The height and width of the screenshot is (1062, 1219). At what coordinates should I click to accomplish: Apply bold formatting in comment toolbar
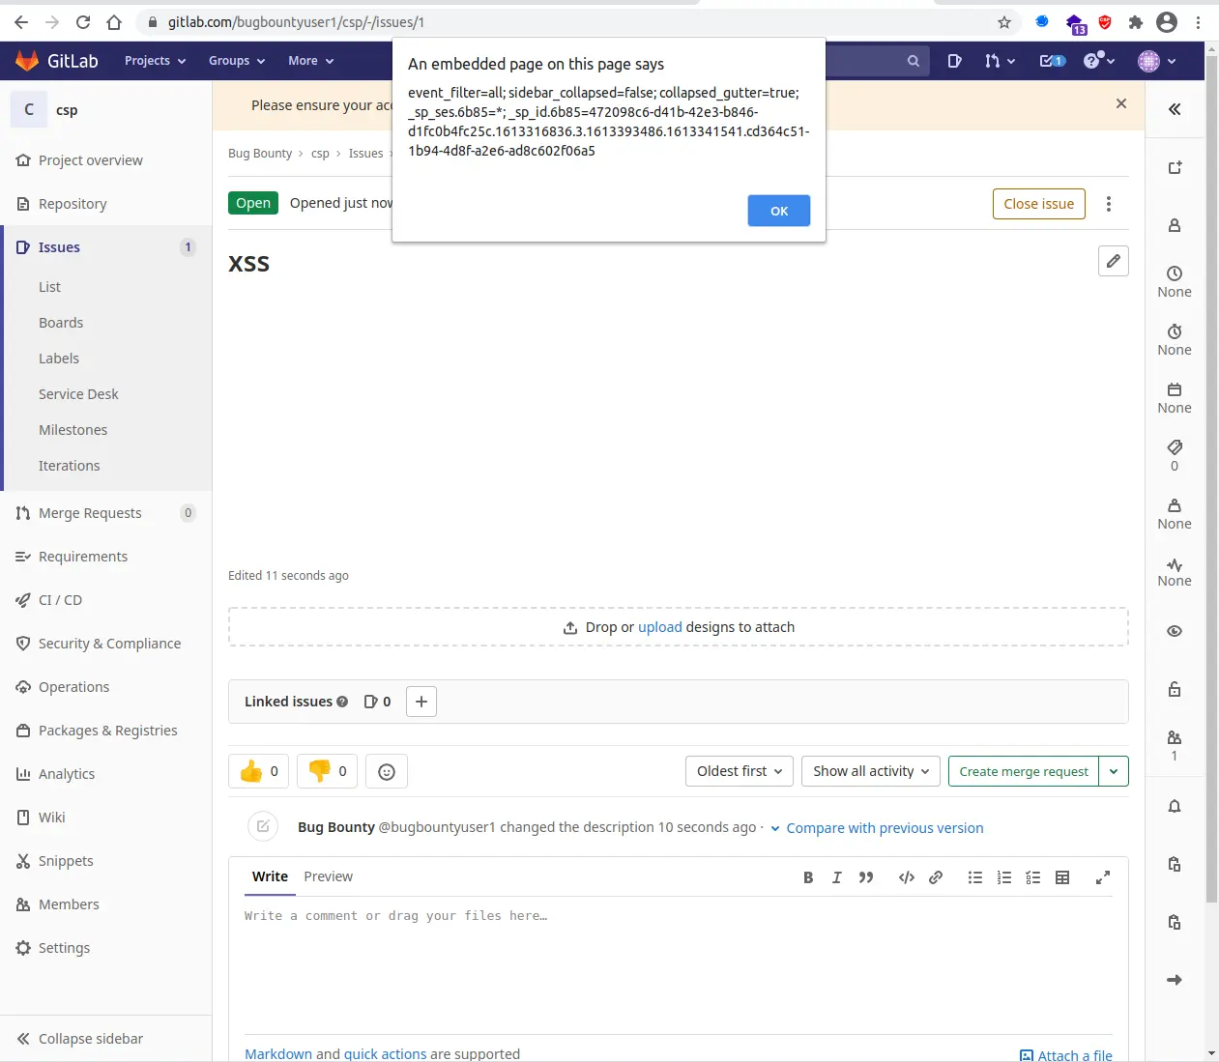(x=808, y=877)
